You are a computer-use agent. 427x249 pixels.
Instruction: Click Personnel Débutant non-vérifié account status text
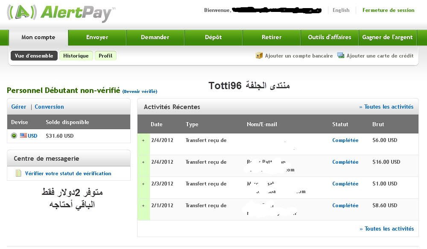pos(64,90)
